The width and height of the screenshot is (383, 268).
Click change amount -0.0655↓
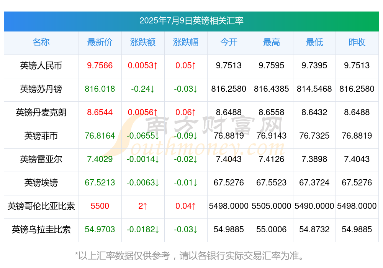coord(143,136)
